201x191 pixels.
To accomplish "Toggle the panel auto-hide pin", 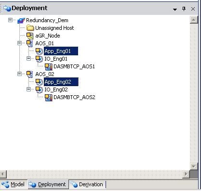I will (x=184, y=9).
